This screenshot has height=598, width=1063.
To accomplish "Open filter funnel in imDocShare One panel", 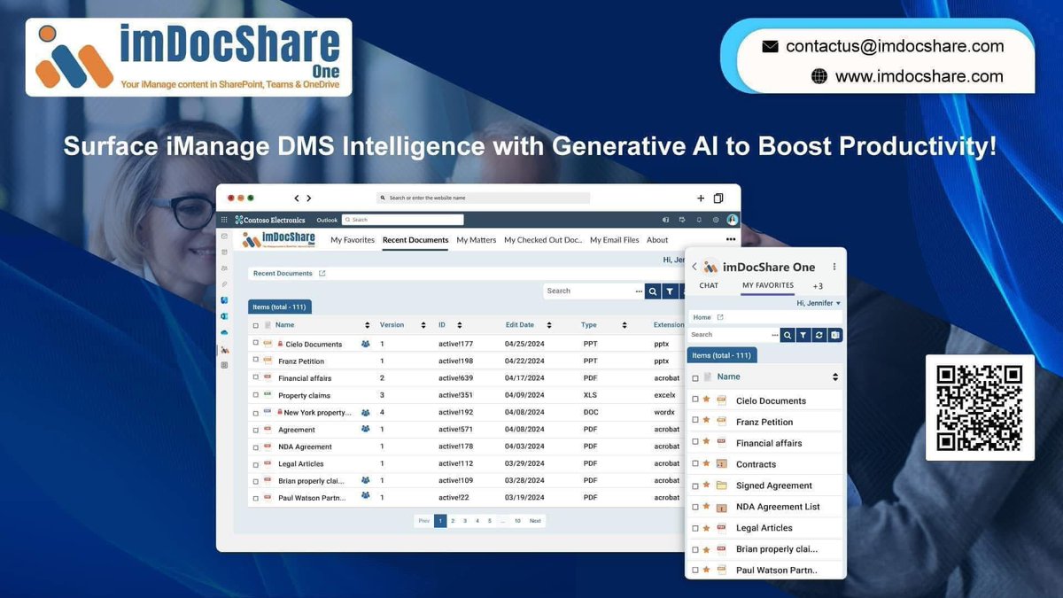I will (803, 335).
